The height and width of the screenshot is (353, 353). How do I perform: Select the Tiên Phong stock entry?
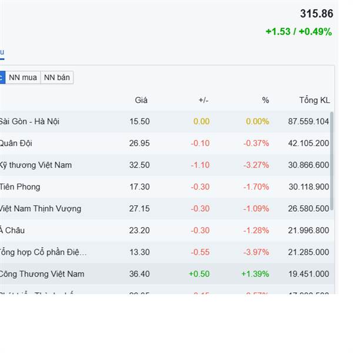(x=20, y=187)
